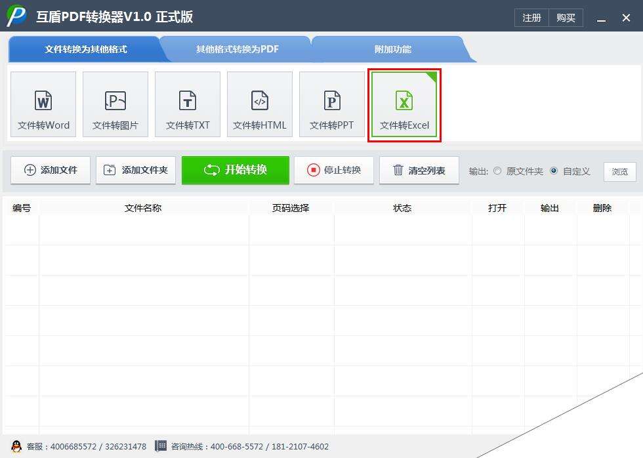
Task: Stop conversion with 停止转换 button
Action: point(334,170)
